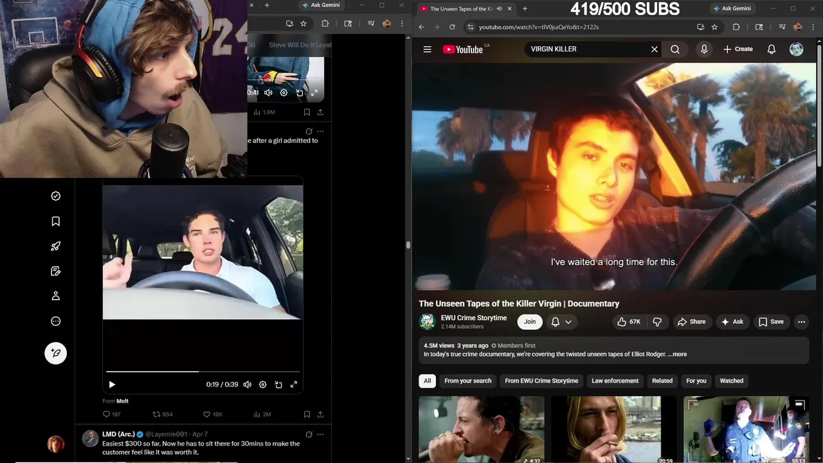The height and width of the screenshot is (463, 823).
Task: Go to YouTube home via logo
Action: coord(464,50)
